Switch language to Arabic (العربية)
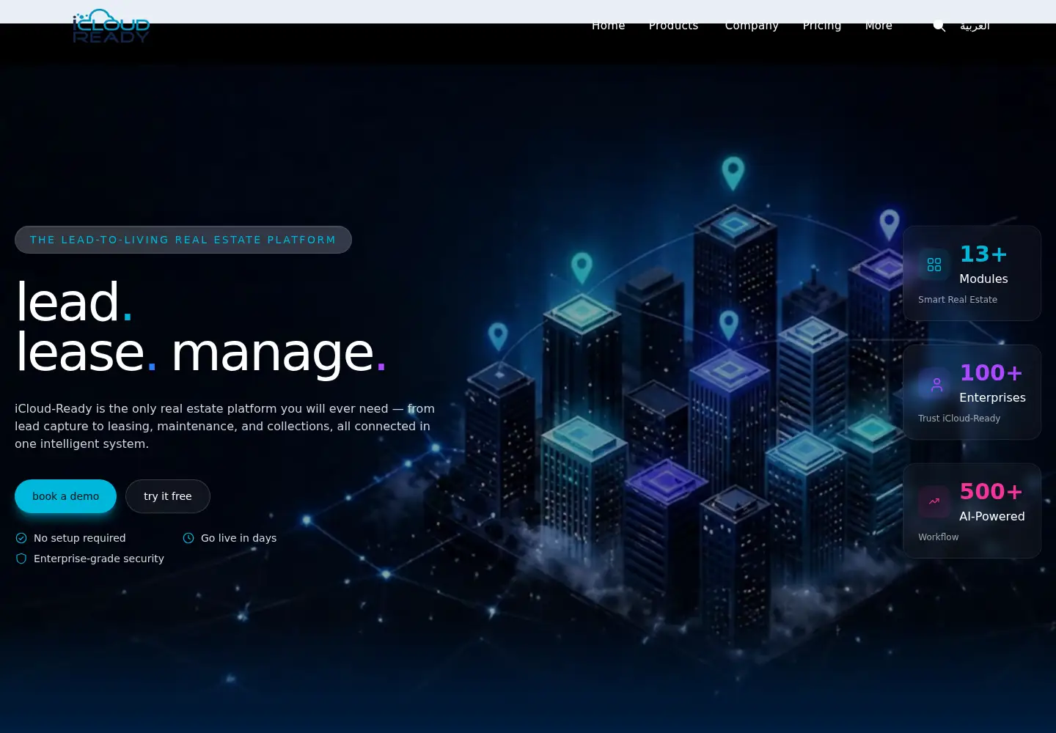The height and width of the screenshot is (733, 1056). pyautogui.click(x=975, y=26)
